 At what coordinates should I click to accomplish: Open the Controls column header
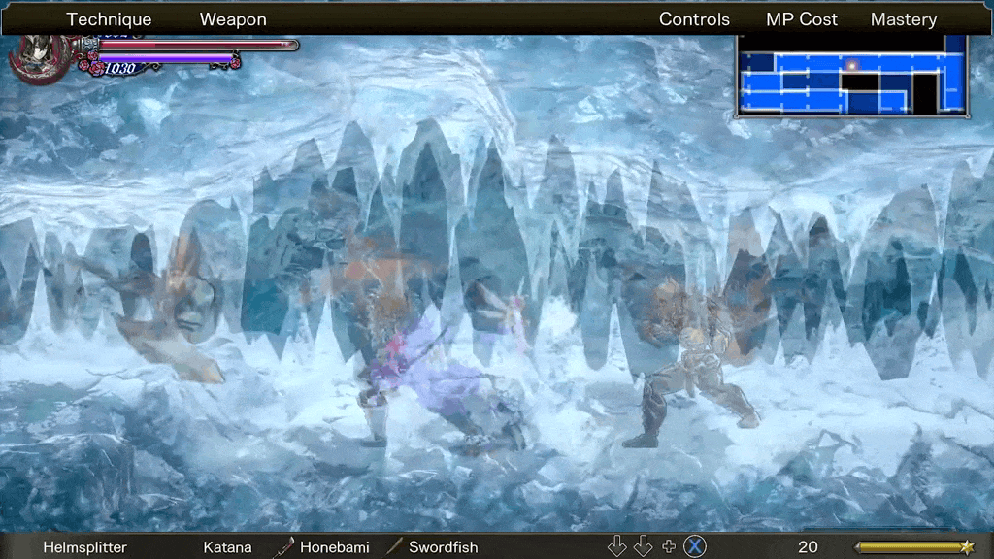pyautogui.click(x=694, y=19)
